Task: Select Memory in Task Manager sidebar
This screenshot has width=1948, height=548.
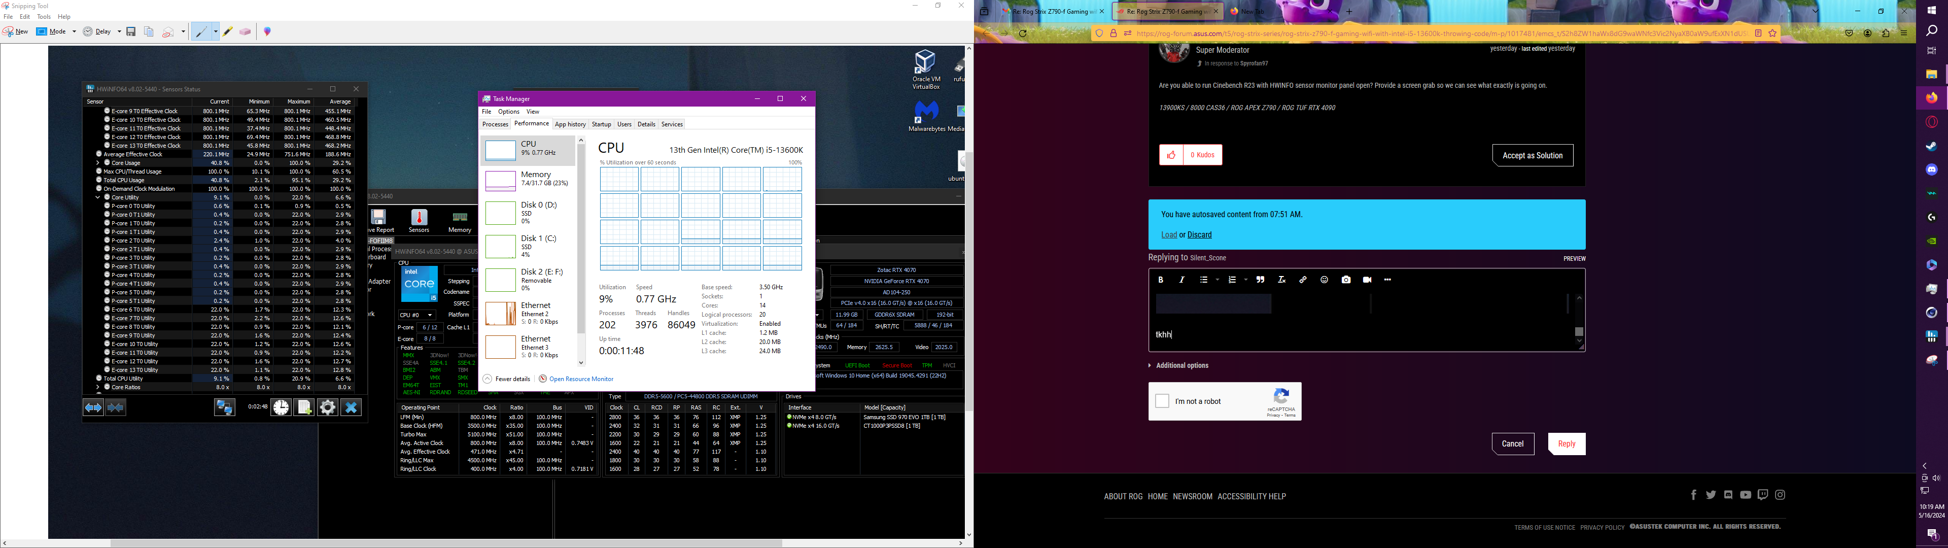Action: coord(527,180)
